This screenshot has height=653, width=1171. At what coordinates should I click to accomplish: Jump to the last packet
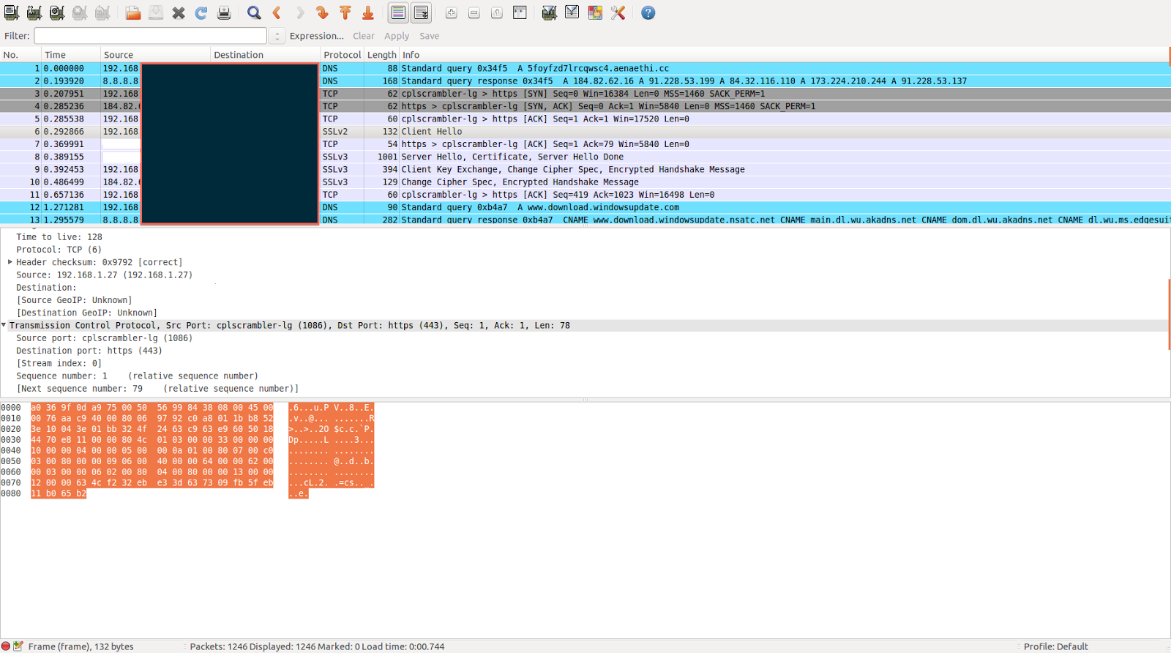click(368, 12)
